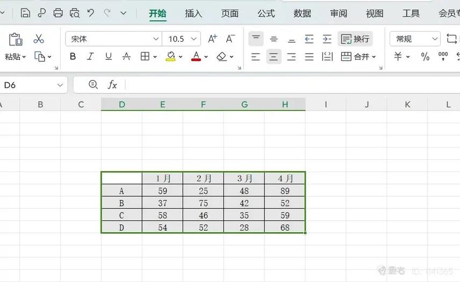Click the Copy icon
The height and width of the screenshot is (282, 460).
pyautogui.click(x=40, y=56)
